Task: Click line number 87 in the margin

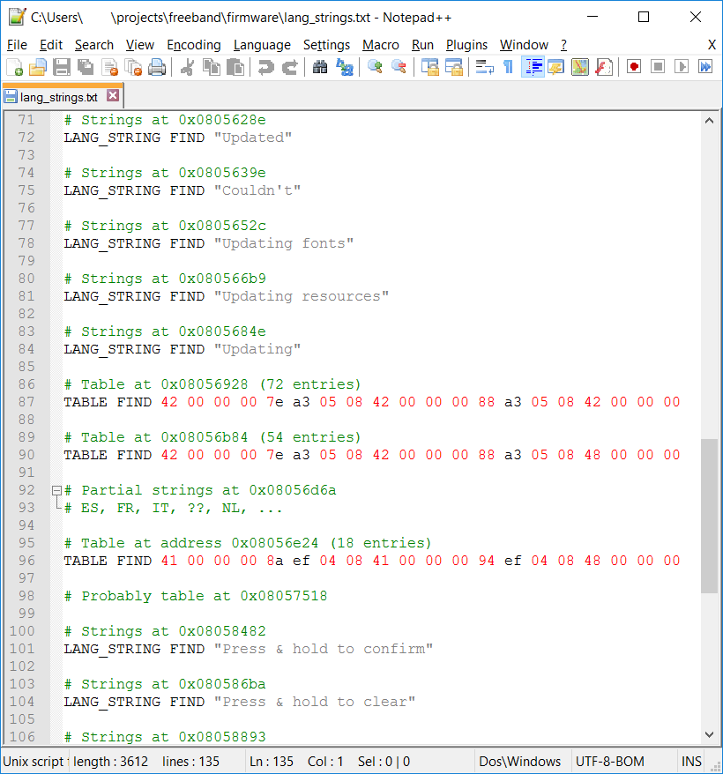Action: tap(26, 402)
